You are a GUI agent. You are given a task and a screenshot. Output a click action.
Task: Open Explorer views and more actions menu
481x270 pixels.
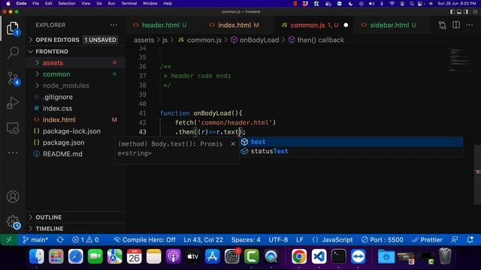[x=113, y=25]
